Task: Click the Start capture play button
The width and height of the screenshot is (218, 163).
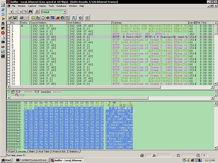Action: coord(11,12)
